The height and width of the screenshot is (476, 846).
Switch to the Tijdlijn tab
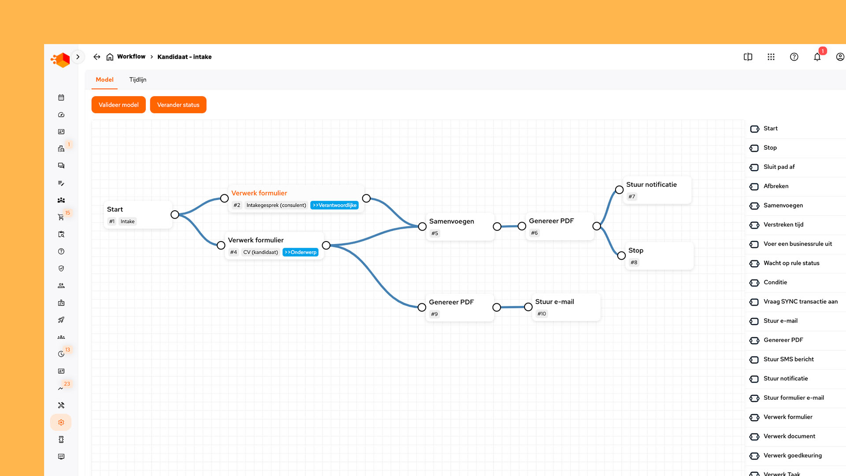click(137, 80)
